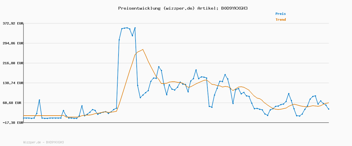The image size is (352, 146).
Task: Click the orange trend line's left start
Action: coord(24,116)
